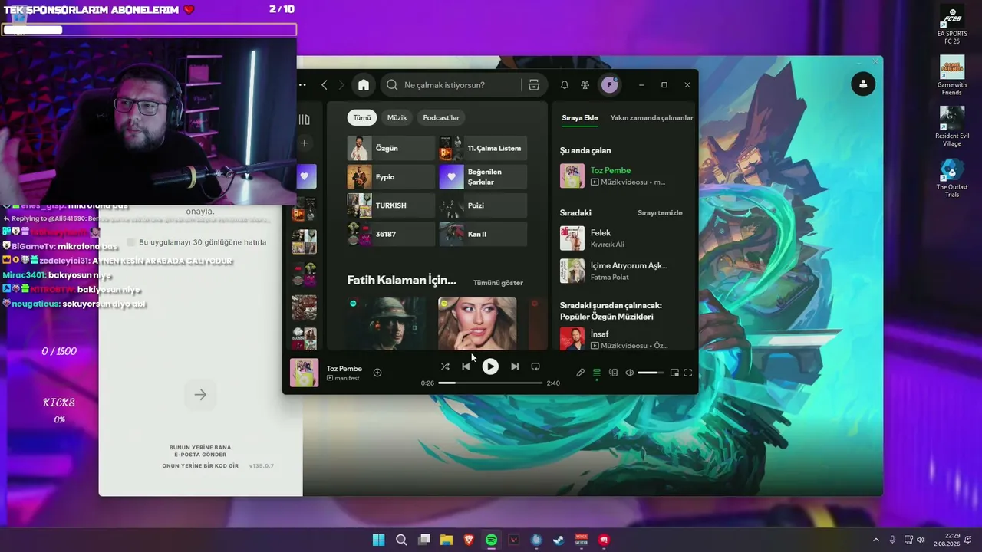This screenshot has width=982, height=552.
Task: Open Spotify notifications bell
Action: (564, 85)
